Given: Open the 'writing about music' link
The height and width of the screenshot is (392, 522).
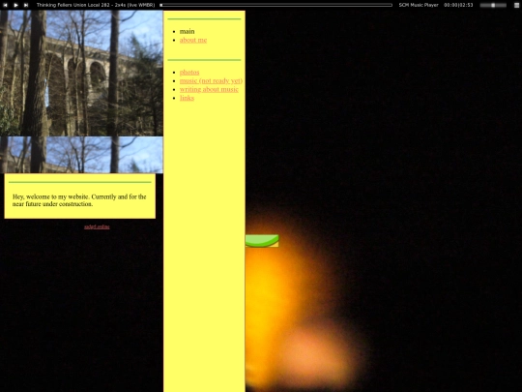Looking at the screenshot, I should [x=209, y=89].
